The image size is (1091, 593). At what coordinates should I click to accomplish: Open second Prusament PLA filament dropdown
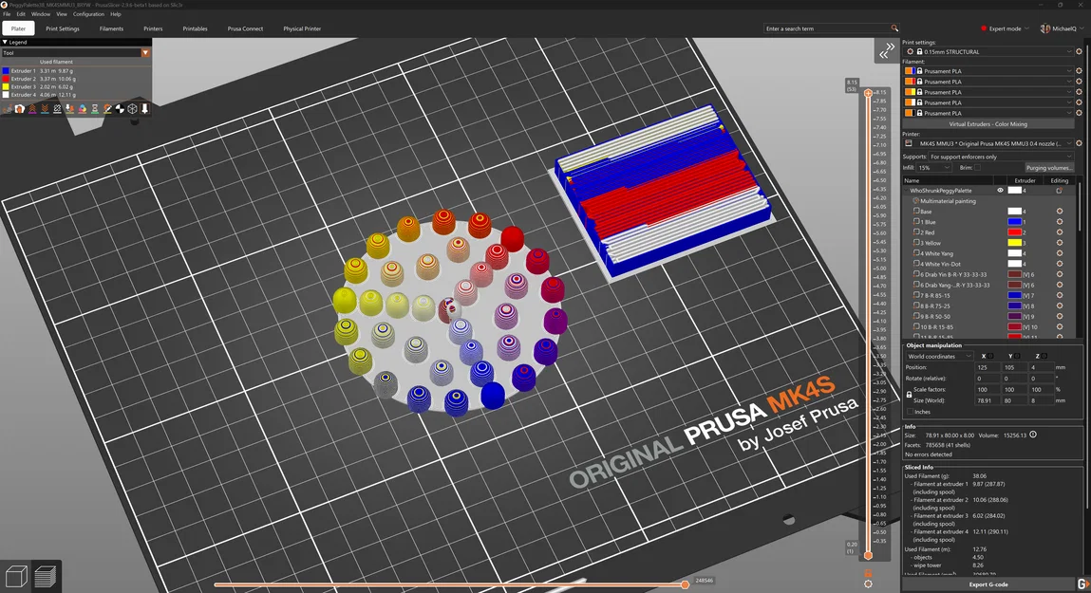[x=988, y=82]
